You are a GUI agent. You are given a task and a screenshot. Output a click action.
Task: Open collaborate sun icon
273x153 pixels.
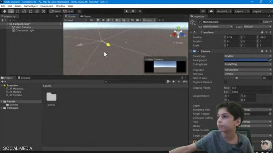point(203,11)
